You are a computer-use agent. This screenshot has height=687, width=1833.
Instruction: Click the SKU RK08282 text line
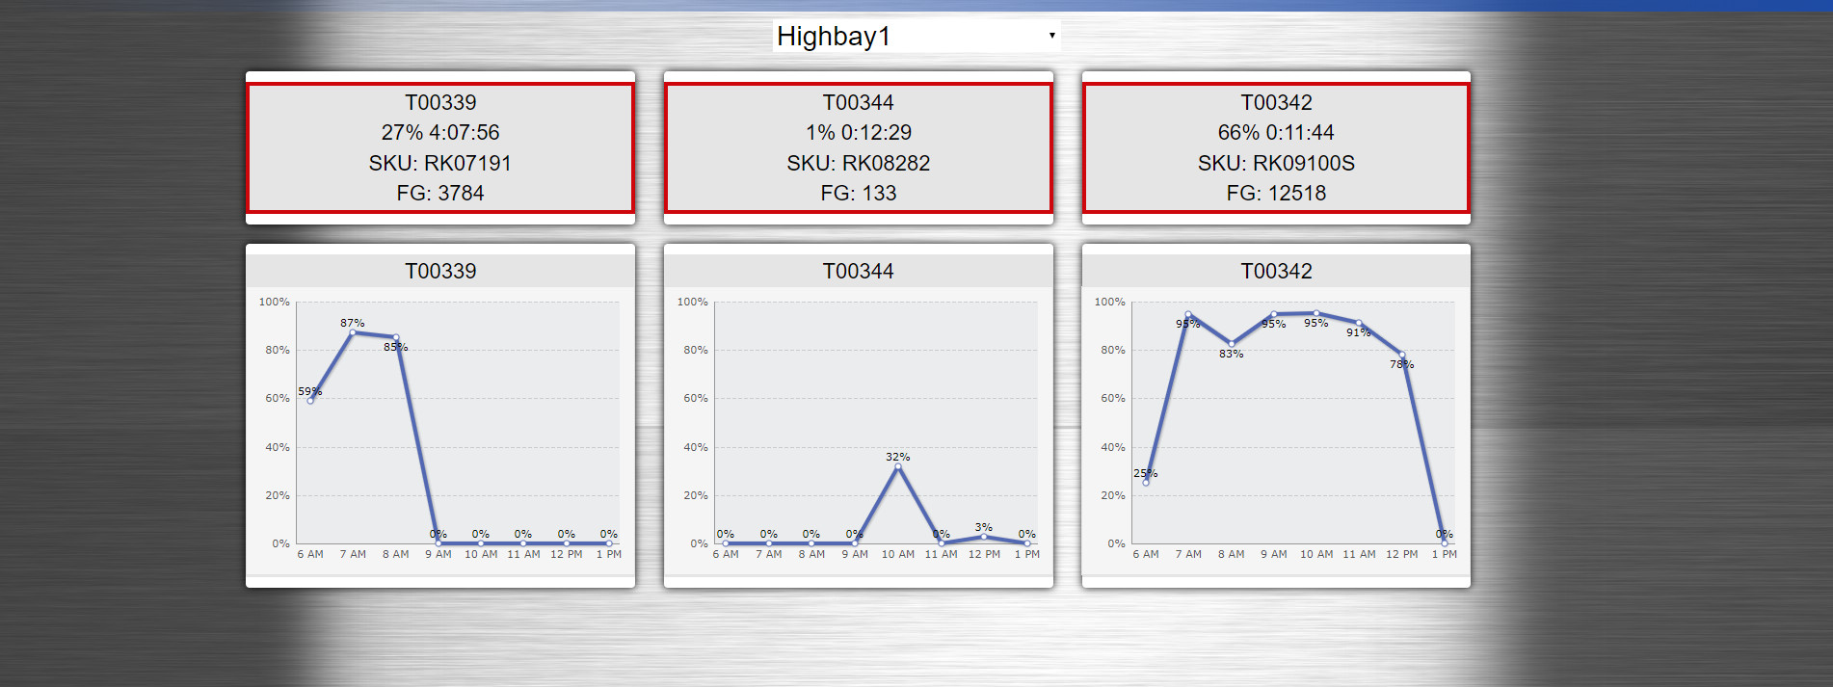pos(858,163)
